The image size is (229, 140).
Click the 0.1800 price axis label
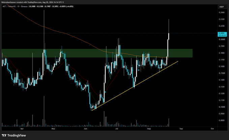point(222,53)
